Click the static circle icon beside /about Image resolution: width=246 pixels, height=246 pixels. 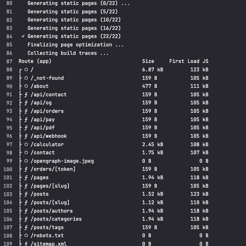click(26, 86)
